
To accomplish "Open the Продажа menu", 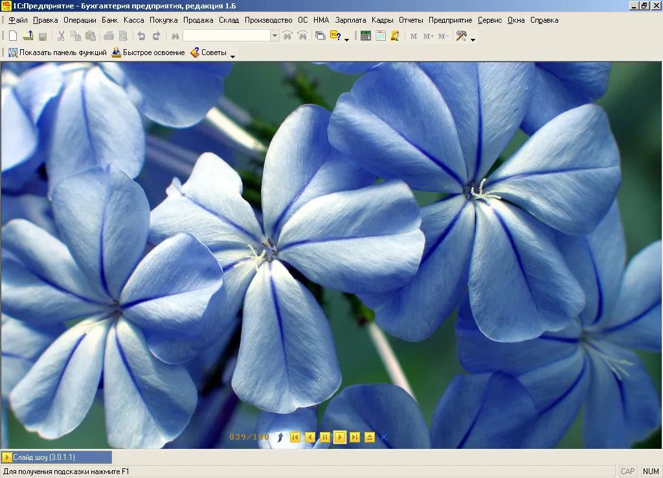I will [198, 20].
